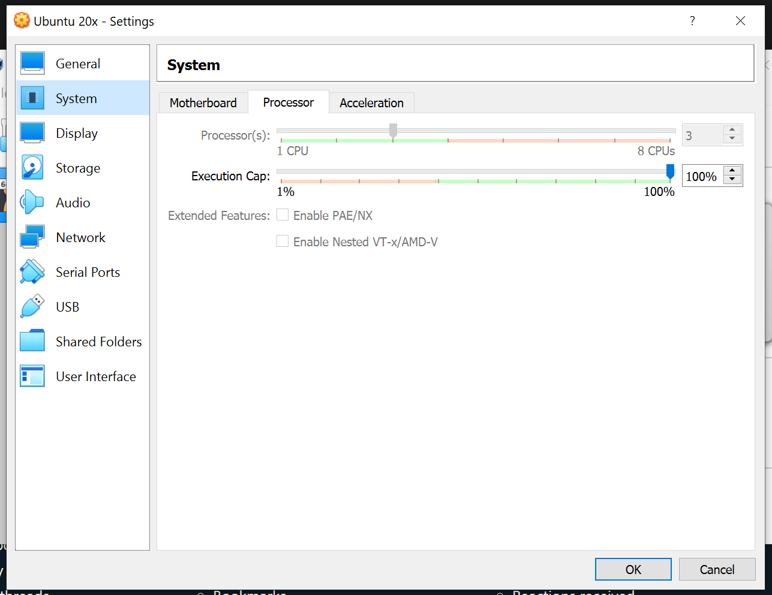This screenshot has width=772, height=595.
Task: Click the "Processor(s):" label
Action: click(x=236, y=135)
